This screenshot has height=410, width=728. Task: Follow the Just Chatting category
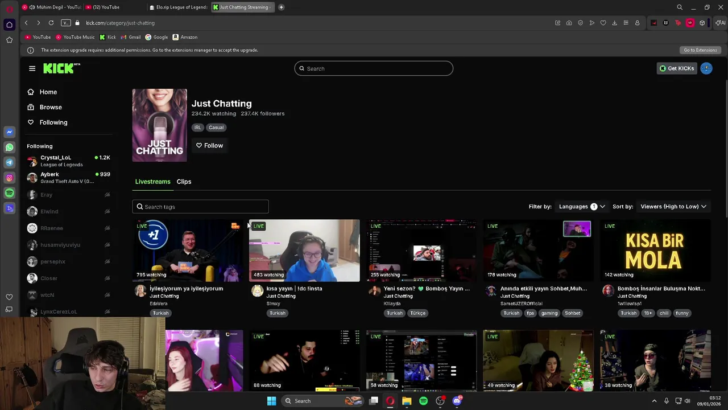[209, 146]
